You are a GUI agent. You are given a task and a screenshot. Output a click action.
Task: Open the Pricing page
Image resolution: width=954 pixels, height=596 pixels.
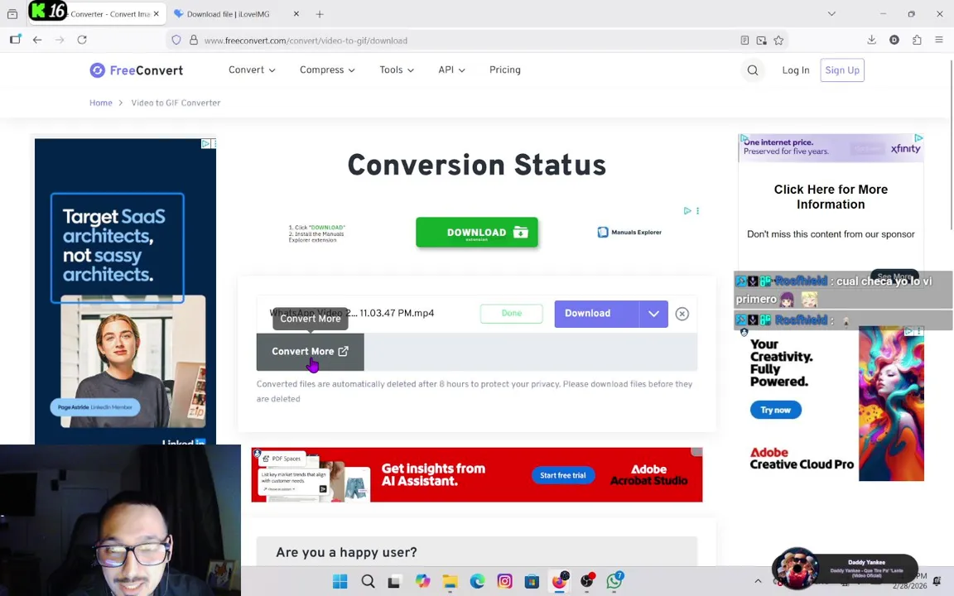tap(505, 70)
